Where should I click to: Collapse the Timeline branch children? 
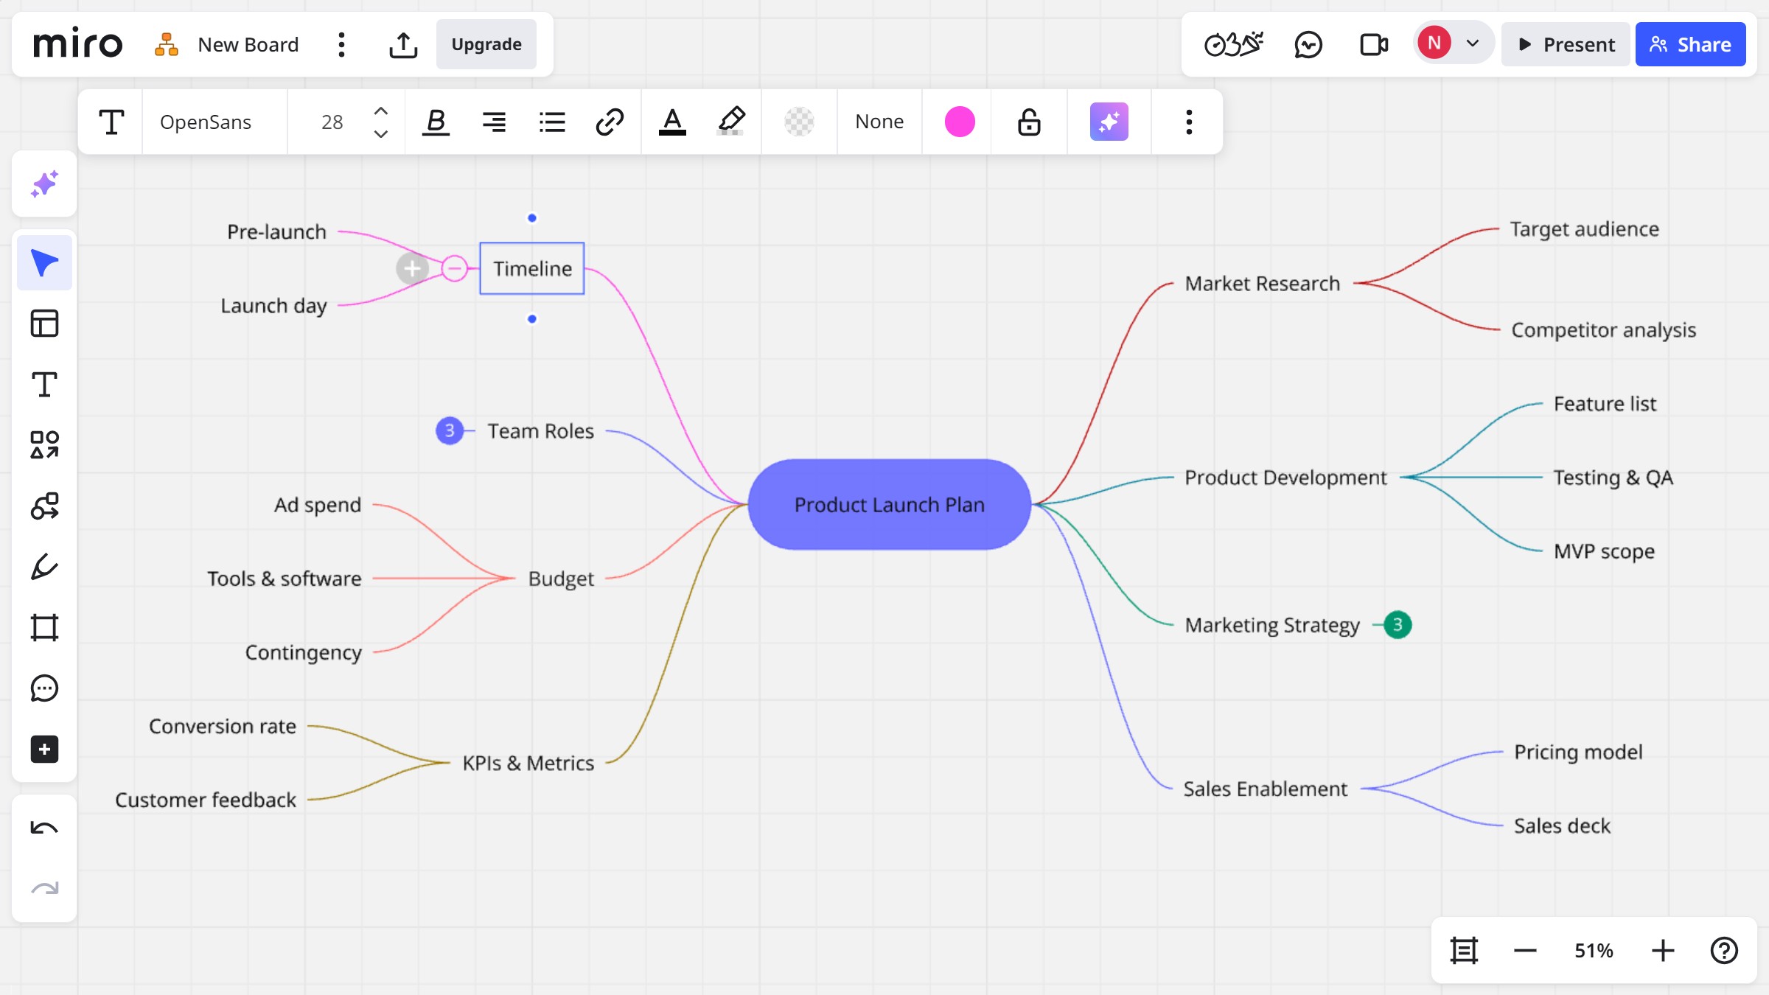[455, 268]
